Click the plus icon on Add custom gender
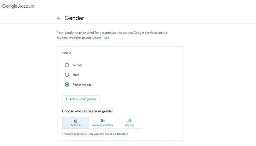The width and height of the screenshot is (256, 146). click(x=66, y=99)
